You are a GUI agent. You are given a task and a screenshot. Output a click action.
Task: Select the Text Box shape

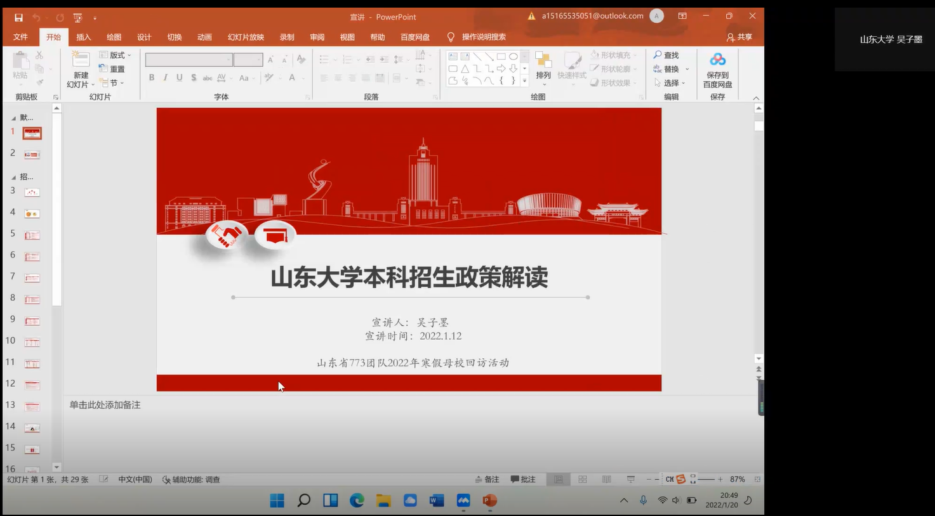(x=453, y=56)
